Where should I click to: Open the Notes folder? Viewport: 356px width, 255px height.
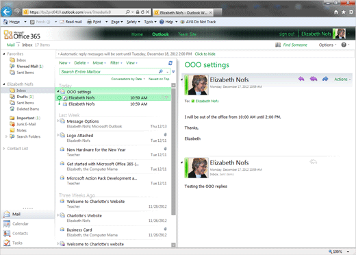(21, 130)
